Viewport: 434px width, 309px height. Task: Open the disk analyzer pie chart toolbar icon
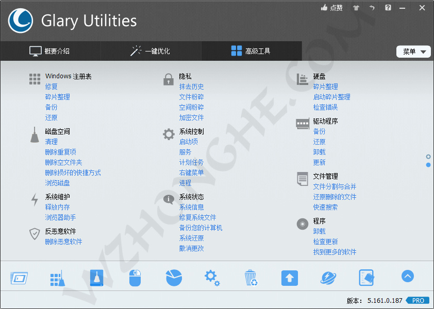click(x=174, y=278)
